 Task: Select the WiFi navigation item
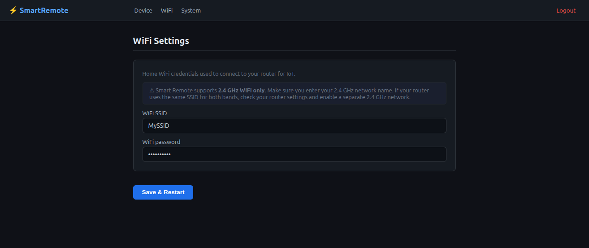click(167, 10)
